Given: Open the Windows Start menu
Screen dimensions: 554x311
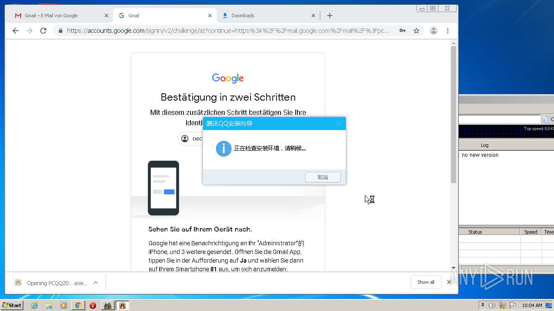Looking at the screenshot, I should coord(12,305).
